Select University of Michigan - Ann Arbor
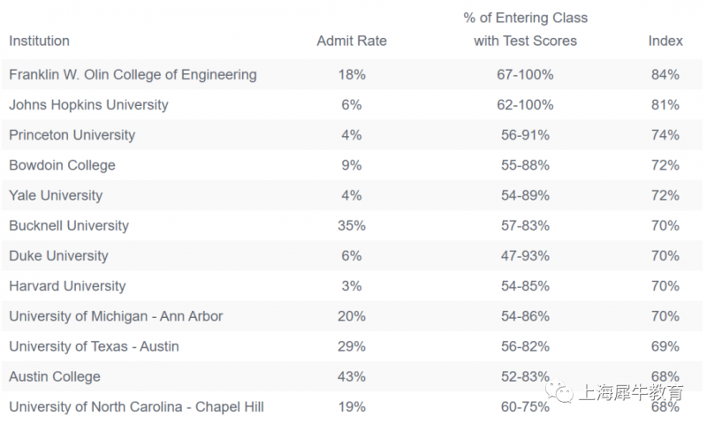Screen dimensions: 707x424 pos(116,316)
